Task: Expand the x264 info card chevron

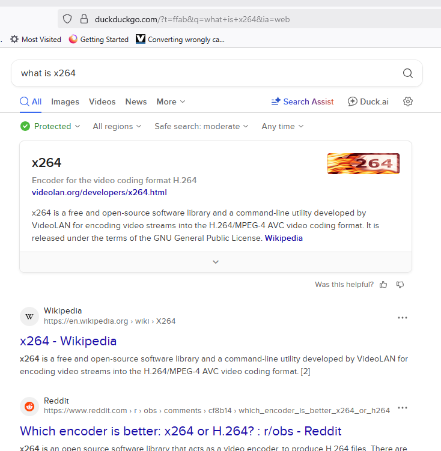Action: click(216, 262)
